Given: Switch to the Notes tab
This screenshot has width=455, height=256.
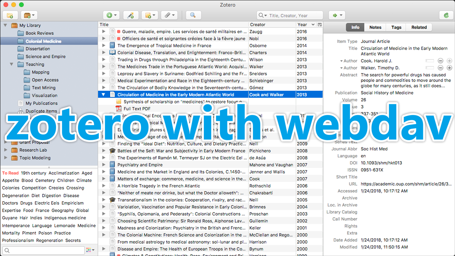Looking at the screenshot, I should 375,27.
